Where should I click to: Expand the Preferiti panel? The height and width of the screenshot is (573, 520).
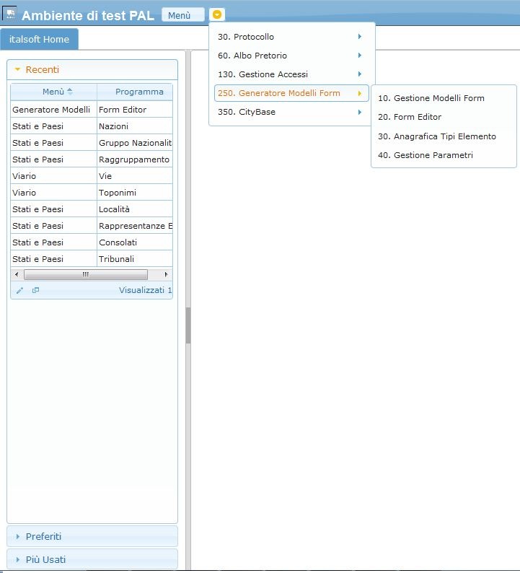18,536
